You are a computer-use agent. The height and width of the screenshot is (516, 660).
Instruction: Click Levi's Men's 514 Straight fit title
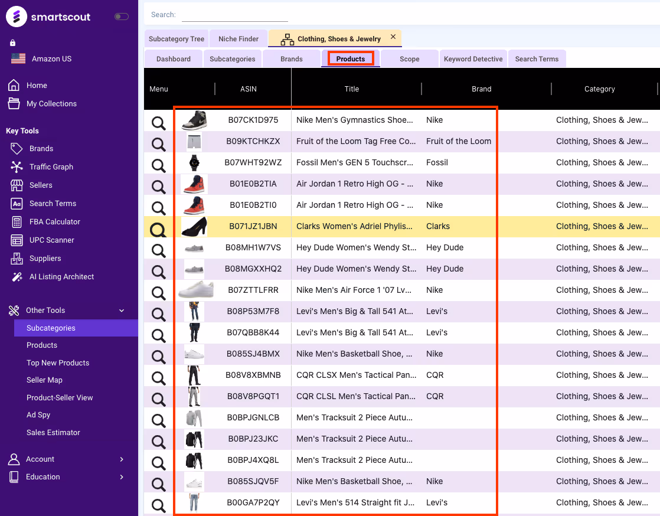[x=355, y=502]
